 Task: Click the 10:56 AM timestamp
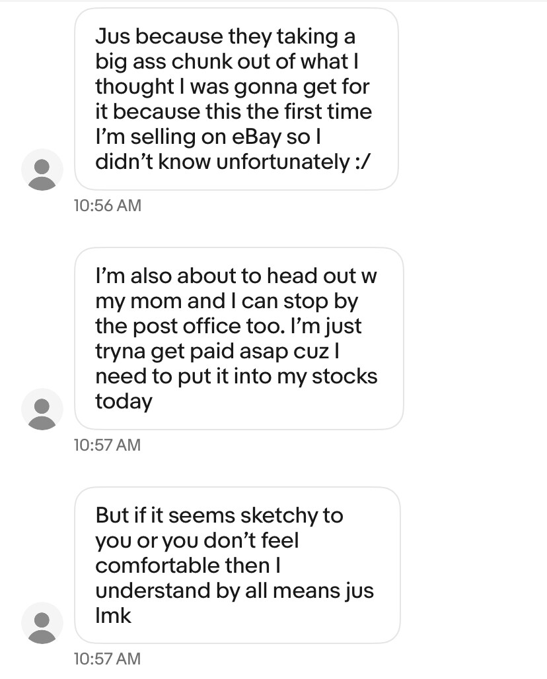pyautogui.click(x=107, y=205)
